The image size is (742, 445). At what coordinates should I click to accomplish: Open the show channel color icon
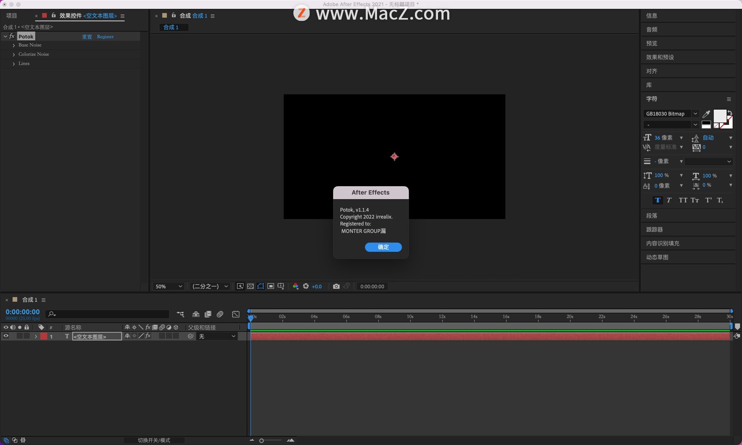click(296, 287)
